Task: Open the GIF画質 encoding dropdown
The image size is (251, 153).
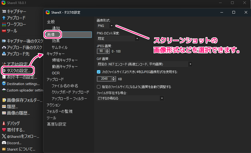Action: coord(145,64)
